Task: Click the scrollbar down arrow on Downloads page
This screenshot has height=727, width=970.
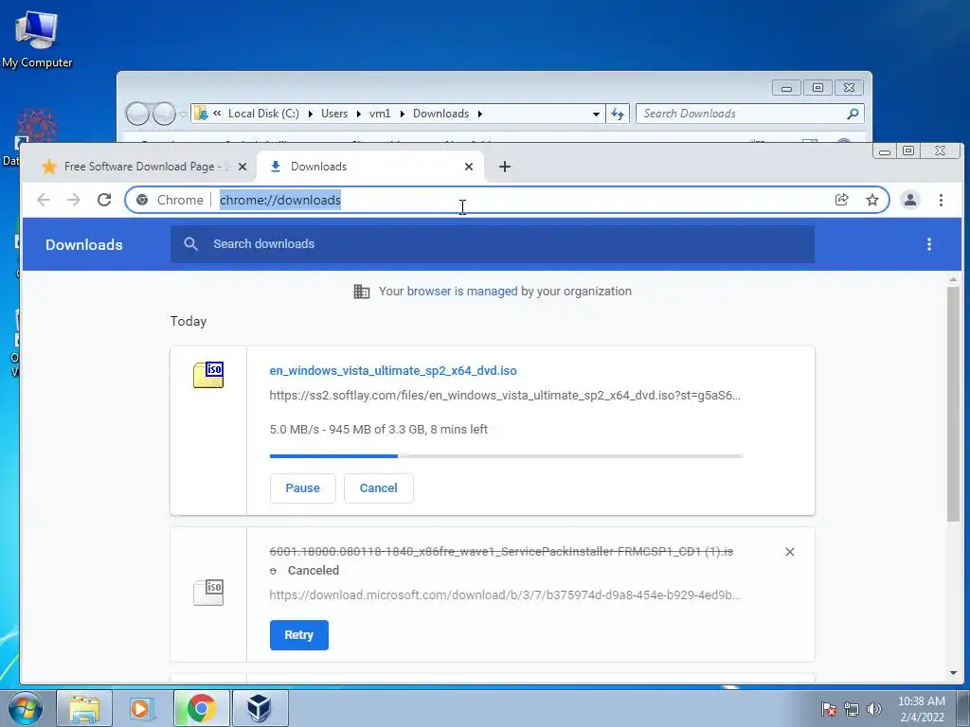Action: [x=953, y=673]
